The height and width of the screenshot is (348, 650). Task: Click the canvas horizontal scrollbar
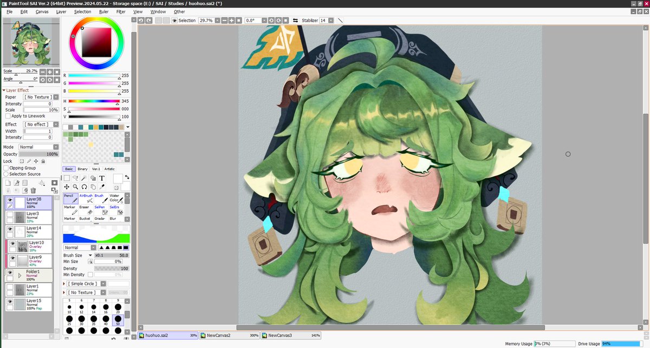[x=390, y=327]
